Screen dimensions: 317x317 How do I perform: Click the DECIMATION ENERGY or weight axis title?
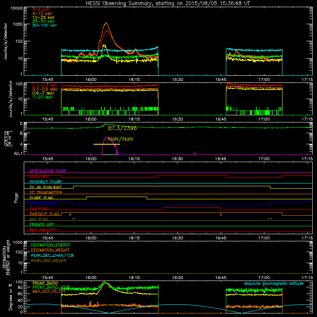(6, 257)
